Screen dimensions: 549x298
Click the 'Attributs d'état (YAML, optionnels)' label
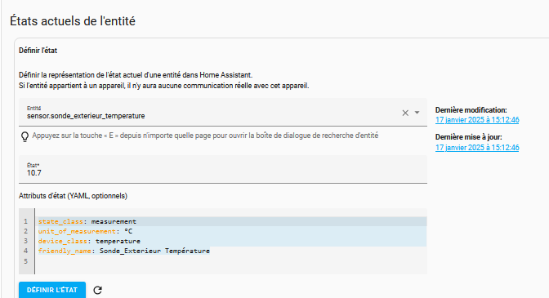point(73,196)
